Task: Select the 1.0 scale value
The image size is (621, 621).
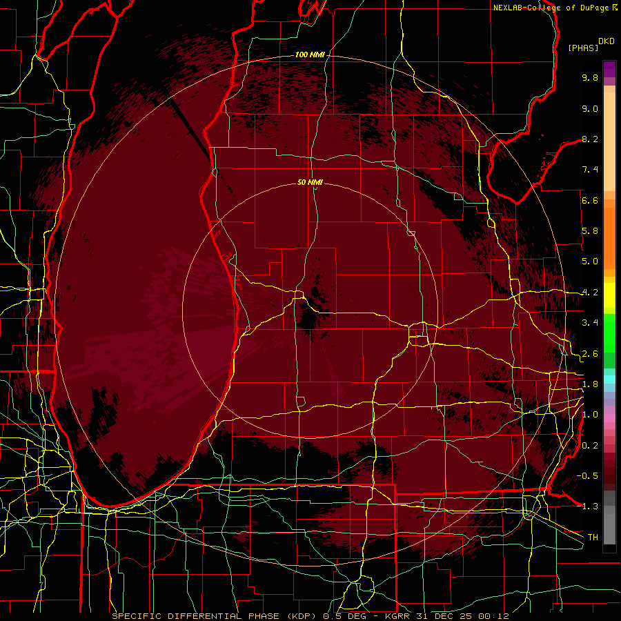Action: coord(590,415)
